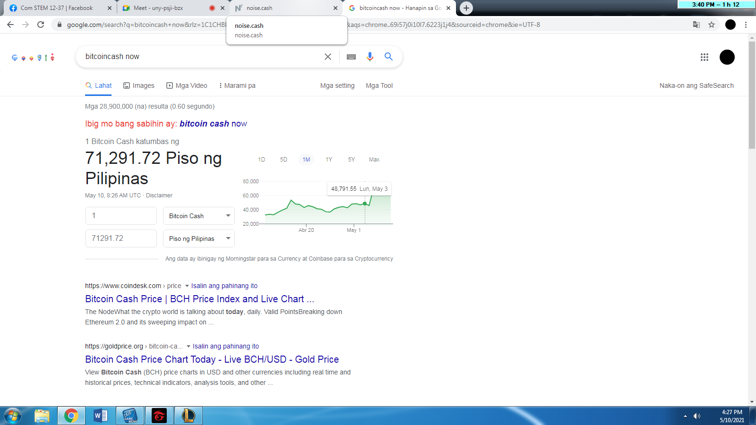Start voice search with the microphone
Image resolution: width=756 pixels, height=425 pixels.
tap(370, 57)
